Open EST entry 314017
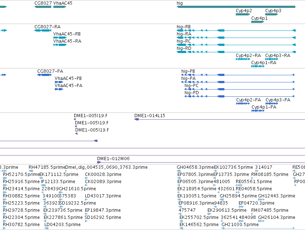 tap(263, 167)
